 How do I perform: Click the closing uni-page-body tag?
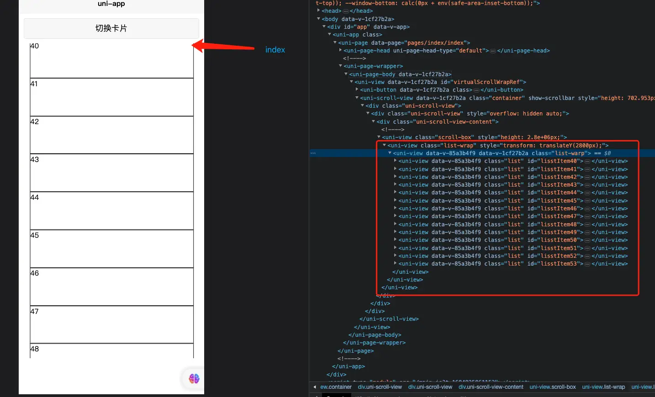pyautogui.click(x=375, y=335)
